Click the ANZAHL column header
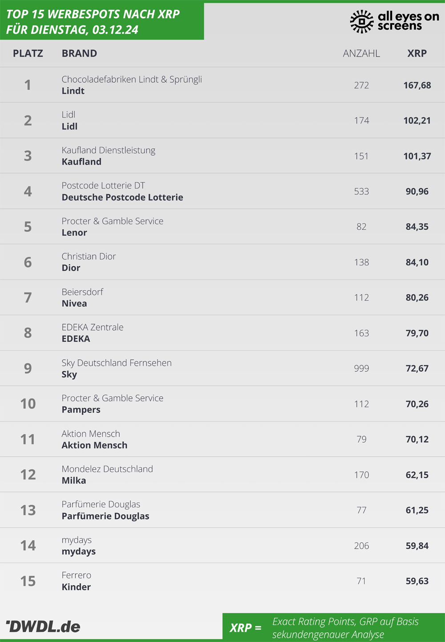 click(x=361, y=53)
